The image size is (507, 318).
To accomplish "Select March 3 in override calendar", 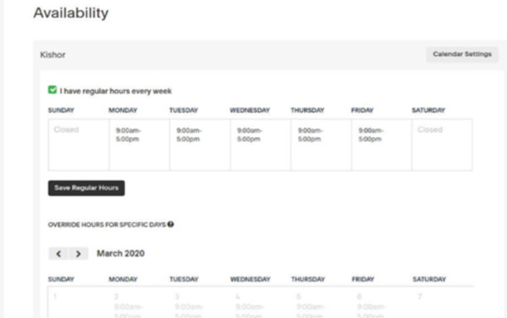I will 200,302.
